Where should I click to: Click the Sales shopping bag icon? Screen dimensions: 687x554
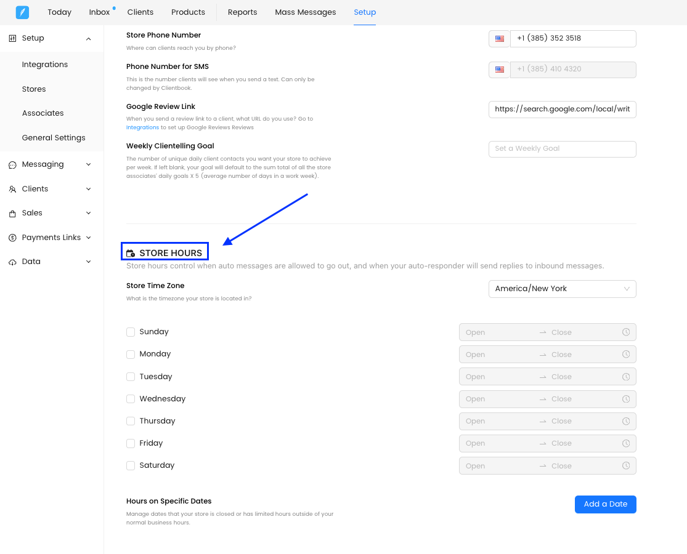tap(13, 214)
